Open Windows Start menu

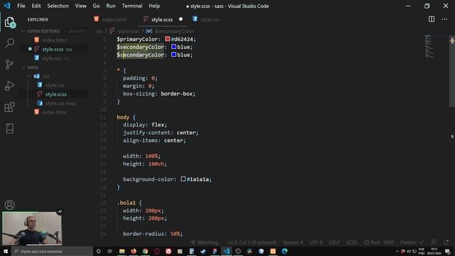tap(6, 251)
